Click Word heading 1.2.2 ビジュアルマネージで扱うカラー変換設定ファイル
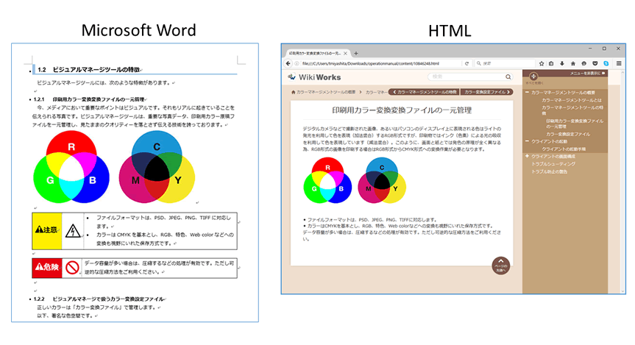 pyautogui.click(x=99, y=299)
